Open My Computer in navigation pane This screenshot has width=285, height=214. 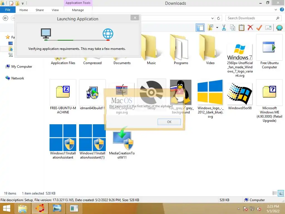point(19,67)
